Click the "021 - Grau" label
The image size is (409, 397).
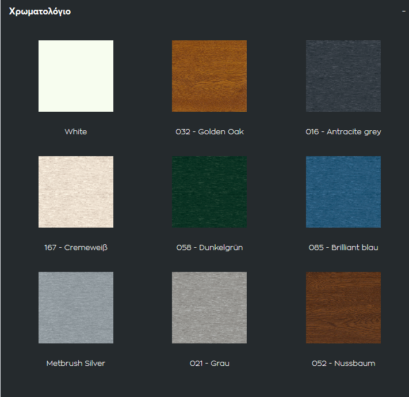pos(209,364)
